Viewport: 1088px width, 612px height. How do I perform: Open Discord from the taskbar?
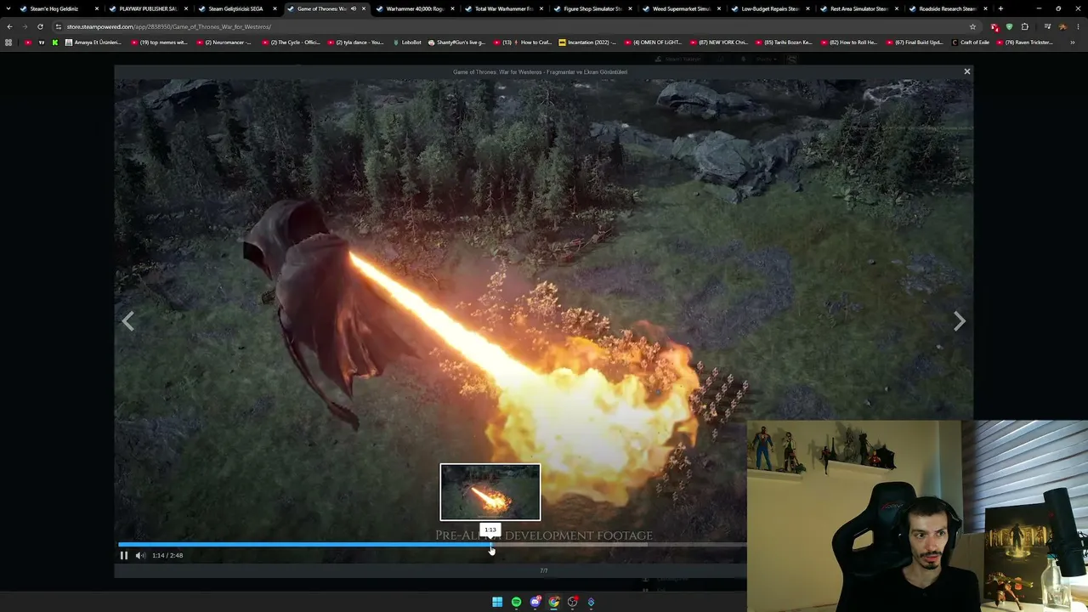click(535, 602)
